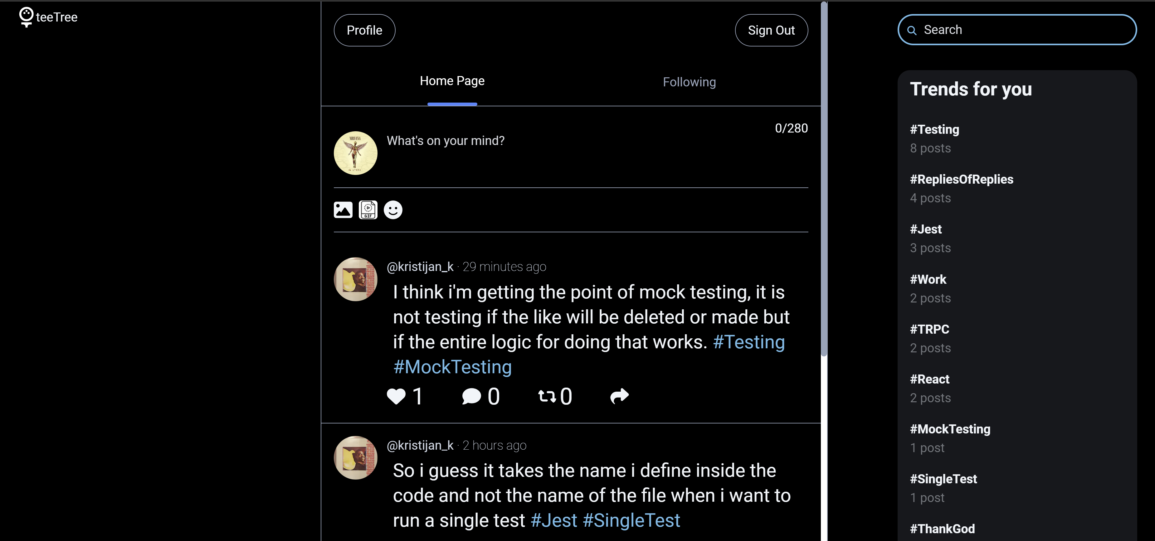
Task: Open the #MockTesting hashtag in the post
Action: point(452,367)
